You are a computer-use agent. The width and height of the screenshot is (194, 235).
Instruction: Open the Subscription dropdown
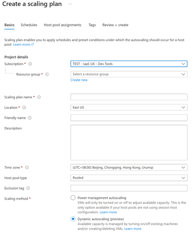click(129, 64)
